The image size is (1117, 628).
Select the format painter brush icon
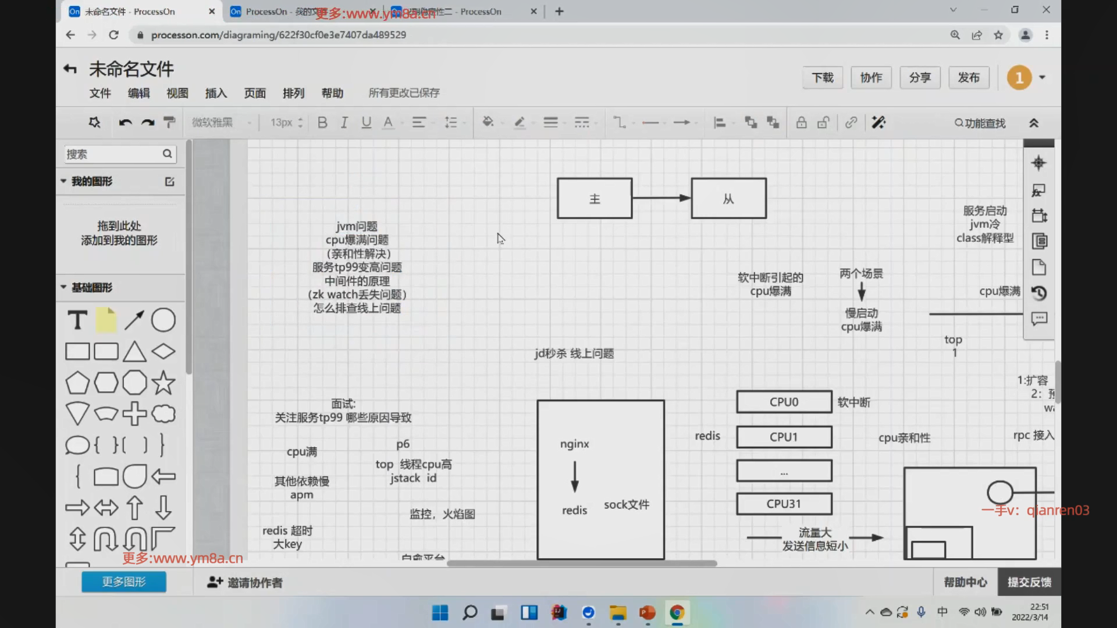(169, 123)
